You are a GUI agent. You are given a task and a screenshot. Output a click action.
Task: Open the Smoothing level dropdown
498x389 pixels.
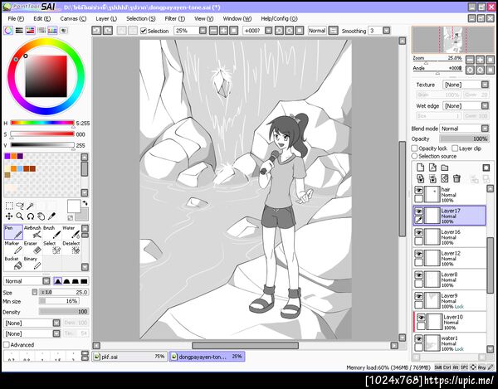point(386,31)
